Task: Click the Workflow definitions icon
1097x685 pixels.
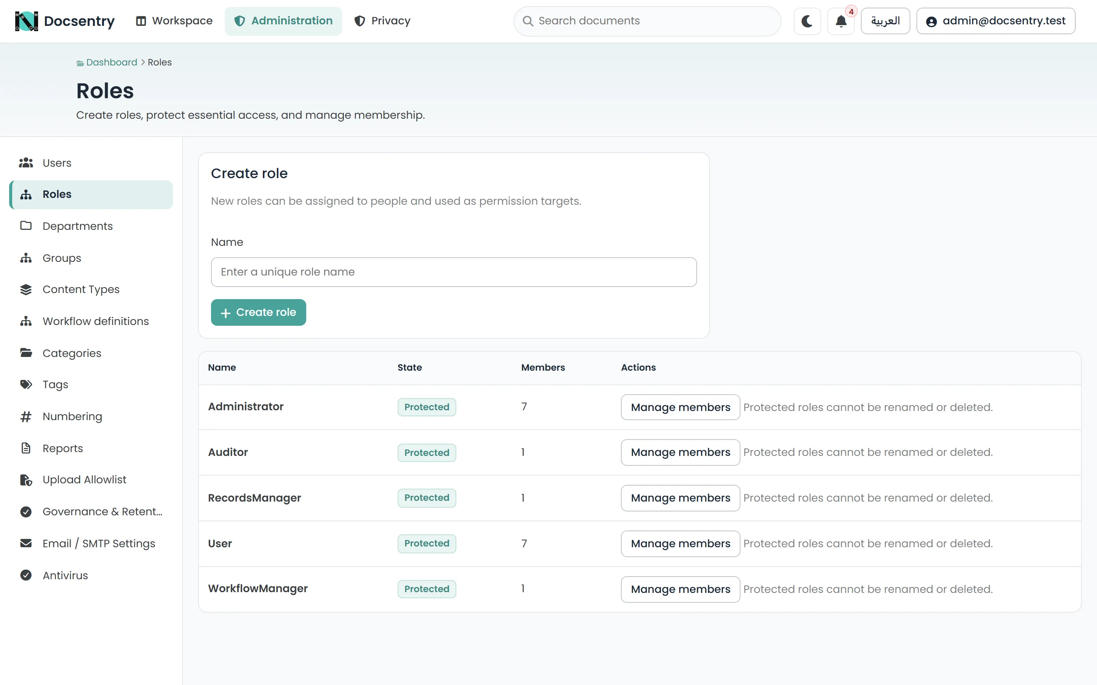Action: [26, 321]
